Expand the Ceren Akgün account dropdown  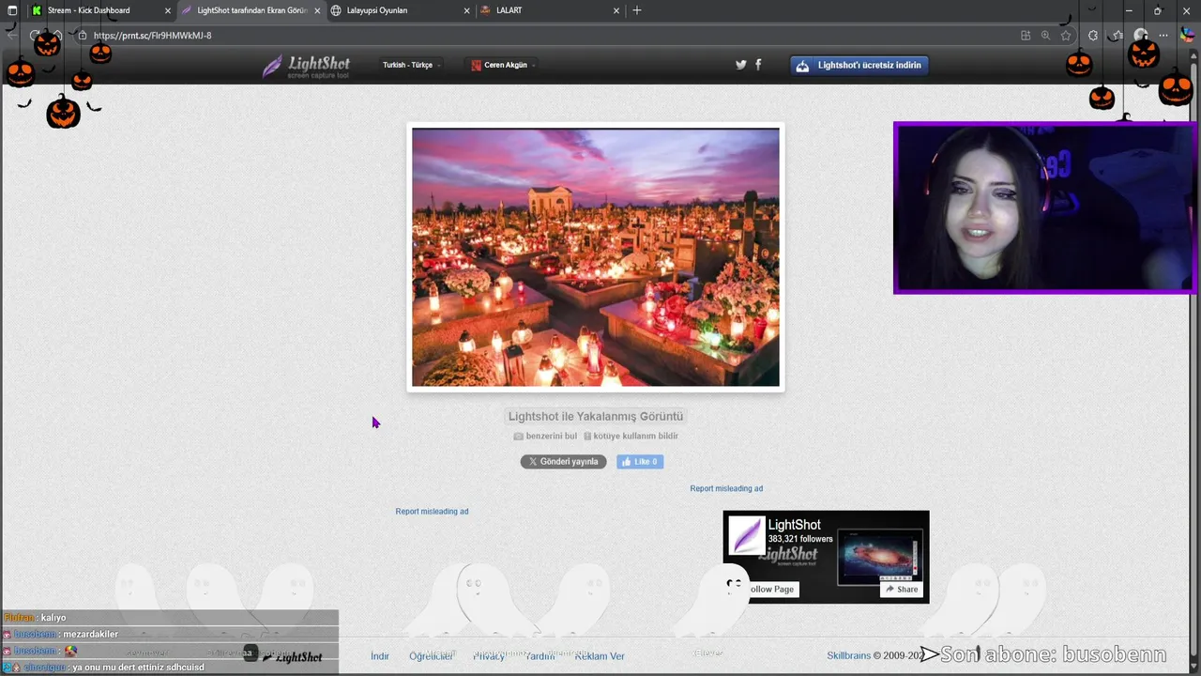[x=505, y=66]
